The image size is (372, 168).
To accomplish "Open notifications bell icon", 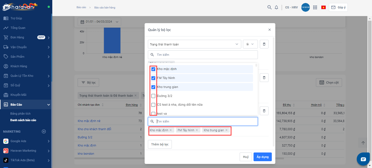I will click(276, 7).
